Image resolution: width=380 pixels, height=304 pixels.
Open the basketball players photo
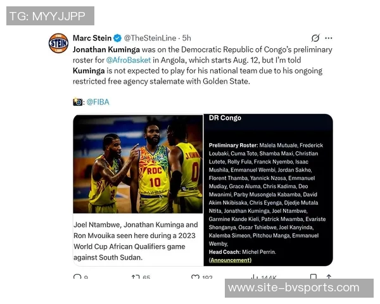click(x=138, y=164)
